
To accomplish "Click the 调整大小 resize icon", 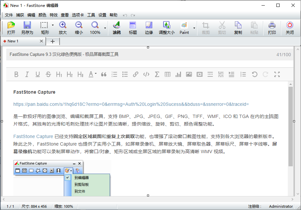I will click(167, 28).
